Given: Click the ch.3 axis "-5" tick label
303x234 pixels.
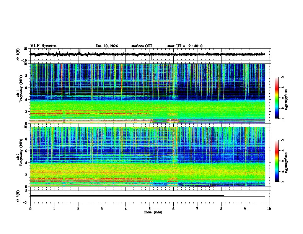Looking at the screenshot, I should coord(26,202).
